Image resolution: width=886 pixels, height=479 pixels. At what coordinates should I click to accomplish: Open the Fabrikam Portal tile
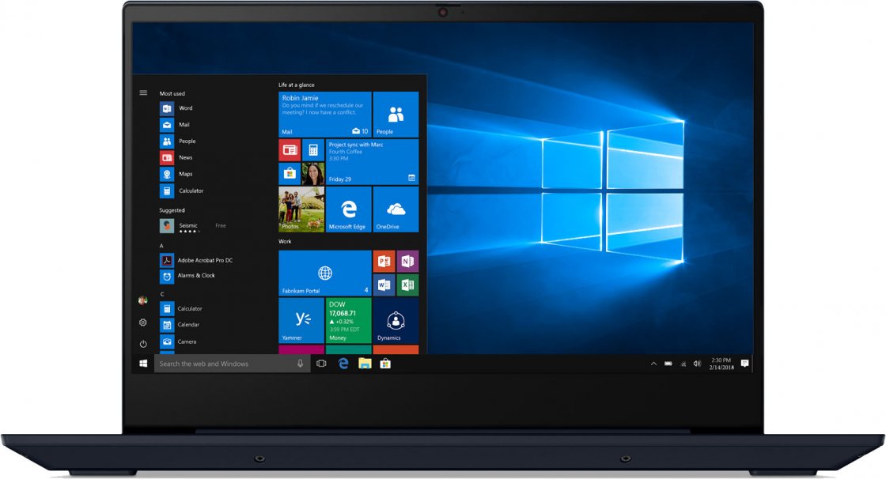324,273
